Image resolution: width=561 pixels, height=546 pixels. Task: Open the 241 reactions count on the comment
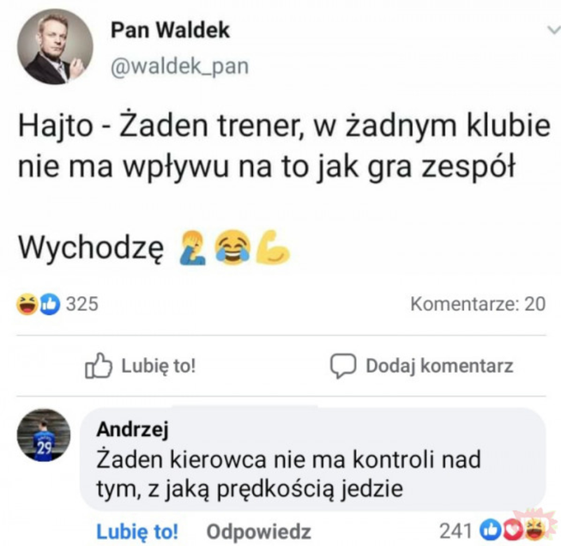[455, 531]
